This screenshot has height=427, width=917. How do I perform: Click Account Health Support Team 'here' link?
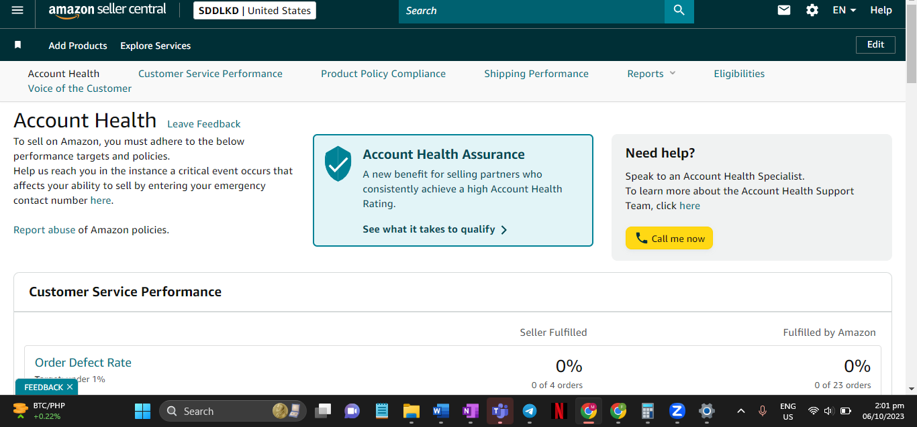[x=689, y=206]
